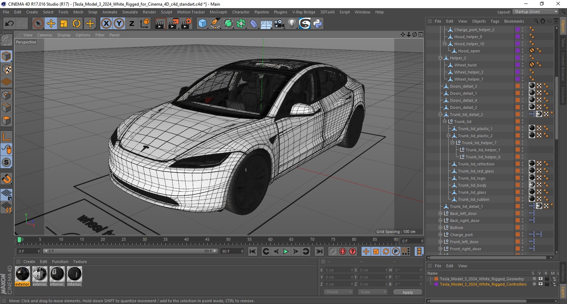The width and height of the screenshot is (567, 304).
Task: Select Trunk_lid_logo in the object tree
Action: pyautogui.click(x=471, y=178)
